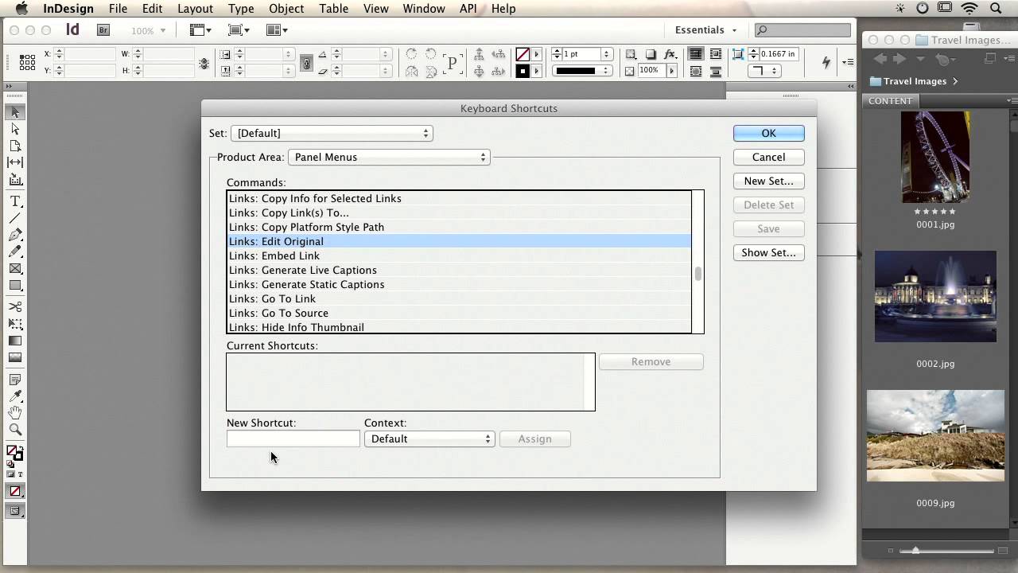
Task: Open the Layout menu
Action: pos(195,9)
